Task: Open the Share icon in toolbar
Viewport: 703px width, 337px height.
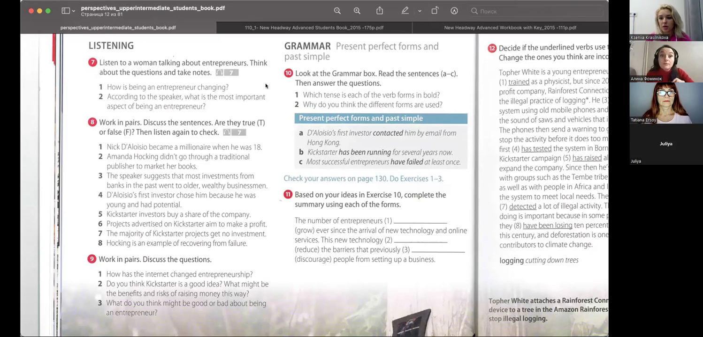Action: pos(380,11)
